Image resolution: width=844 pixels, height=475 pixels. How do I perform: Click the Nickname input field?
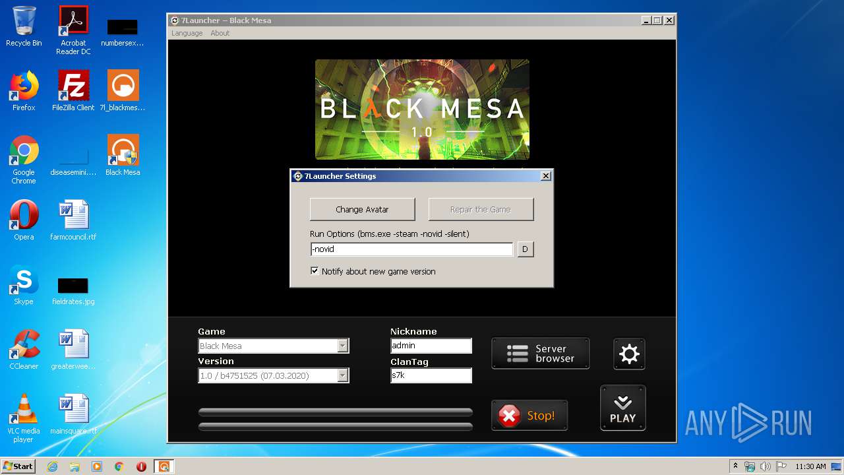point(431,346)
